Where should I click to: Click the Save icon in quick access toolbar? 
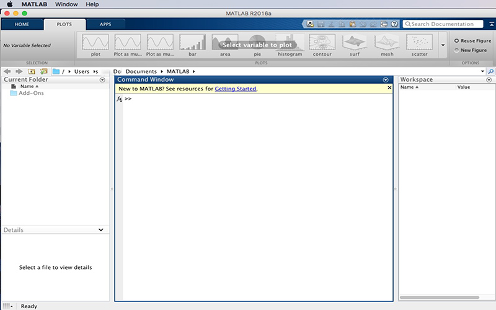(x=321, y=24)
